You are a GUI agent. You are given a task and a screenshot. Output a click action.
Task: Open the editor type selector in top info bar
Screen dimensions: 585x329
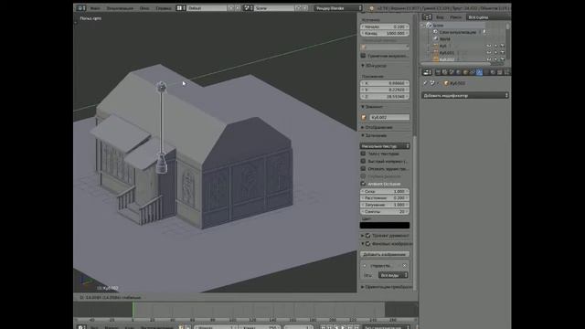click(x=80, y=8)
